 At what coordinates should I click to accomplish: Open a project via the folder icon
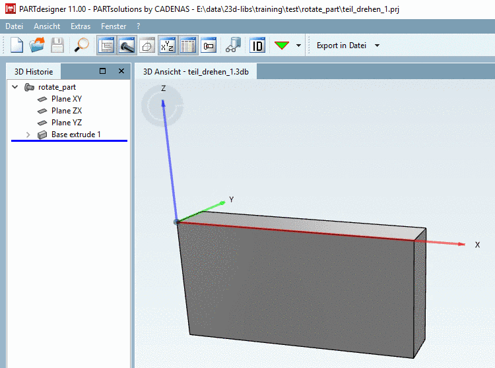coord(37,46)
